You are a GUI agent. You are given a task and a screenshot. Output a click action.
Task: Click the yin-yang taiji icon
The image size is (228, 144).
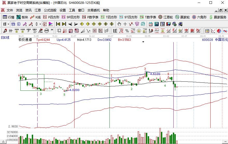click(x=219, y=31)
